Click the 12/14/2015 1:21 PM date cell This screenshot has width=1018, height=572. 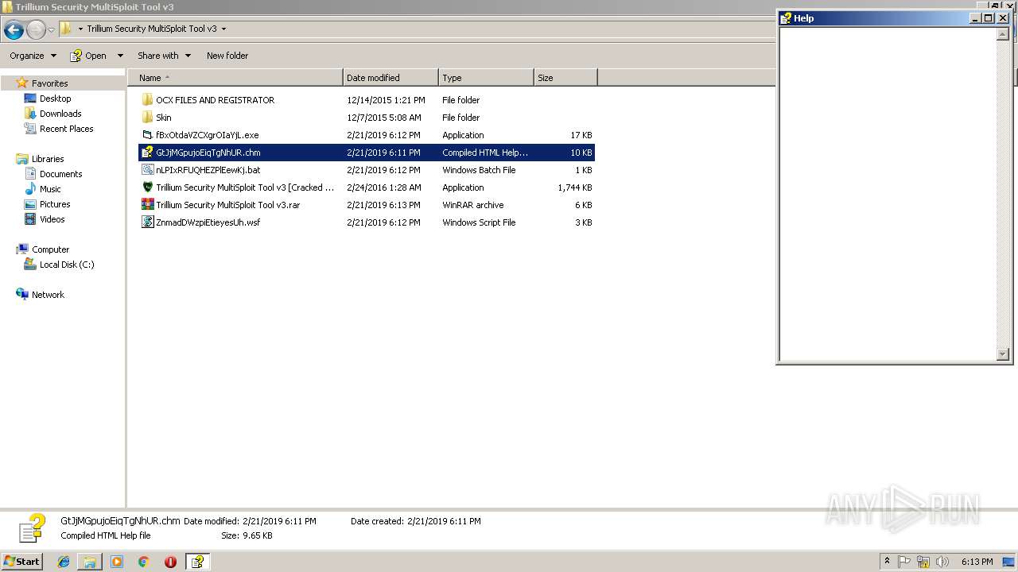386,100
